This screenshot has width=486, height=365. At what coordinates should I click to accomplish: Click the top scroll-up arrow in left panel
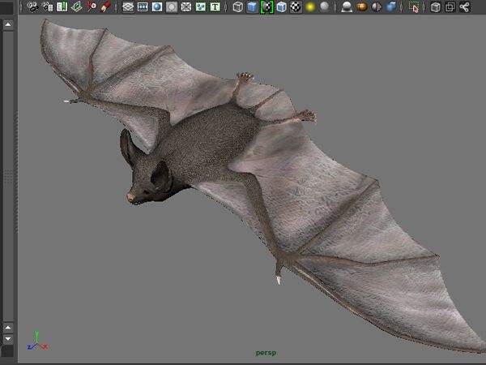click(x=8, y=24)
